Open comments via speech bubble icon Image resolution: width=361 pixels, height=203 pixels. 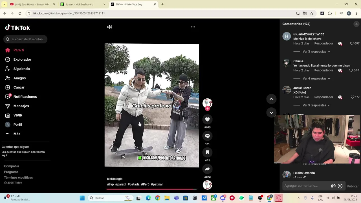tap(207, 136)
